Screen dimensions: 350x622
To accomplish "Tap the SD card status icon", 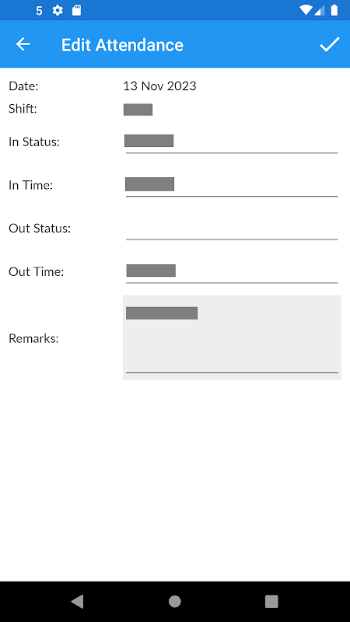I will point(76,10).
